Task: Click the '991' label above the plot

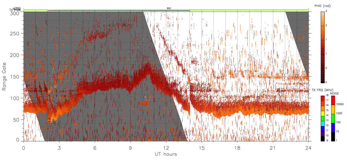Action: [x=169, y=8]
